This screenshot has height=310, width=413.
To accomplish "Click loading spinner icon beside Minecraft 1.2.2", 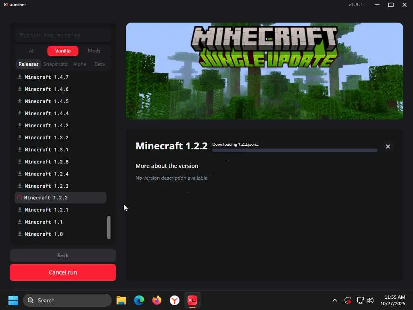I will coord(19,198).
